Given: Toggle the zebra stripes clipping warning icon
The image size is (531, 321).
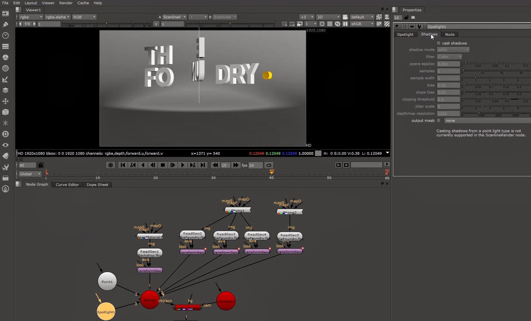Looking at the screenshot, I should pyautogui.click(x=387, y=24).
